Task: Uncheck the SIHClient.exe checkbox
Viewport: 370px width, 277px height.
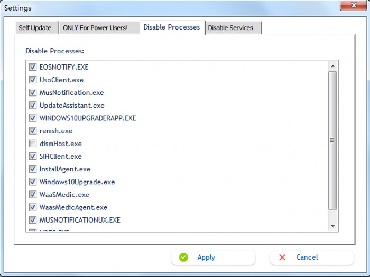Action: click(x=33, y=156)
